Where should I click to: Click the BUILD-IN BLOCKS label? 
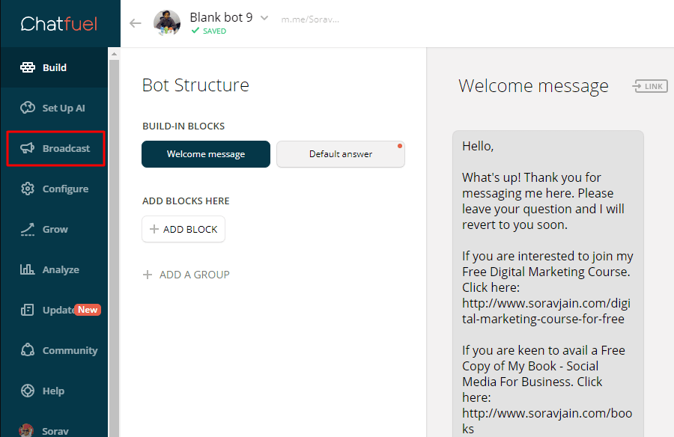pyautogui.click(x=183, y=126)
